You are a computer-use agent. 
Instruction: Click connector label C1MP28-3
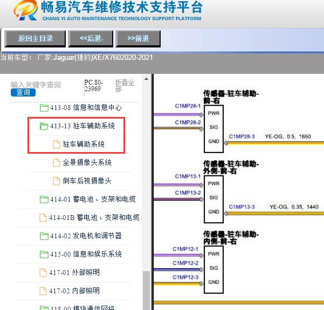[x=242, y=136]
